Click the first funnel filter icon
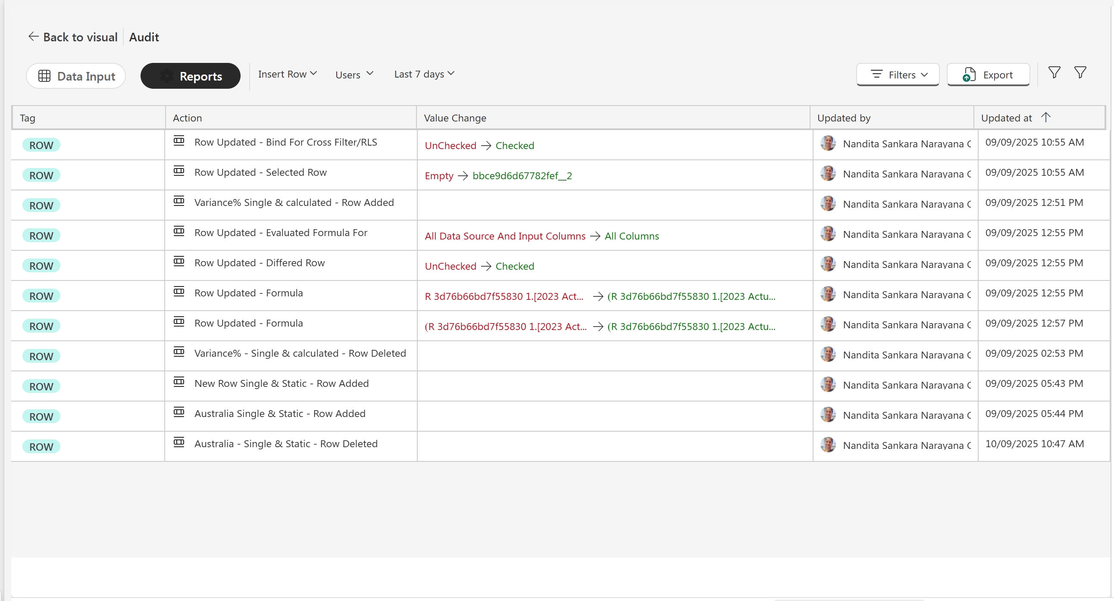 pyautogui.click(x=1054, y=72)
